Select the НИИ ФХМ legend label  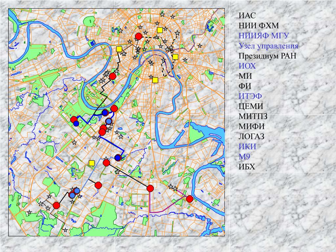259,26
